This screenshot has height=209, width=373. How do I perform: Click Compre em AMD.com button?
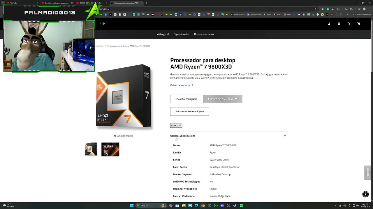223,99
